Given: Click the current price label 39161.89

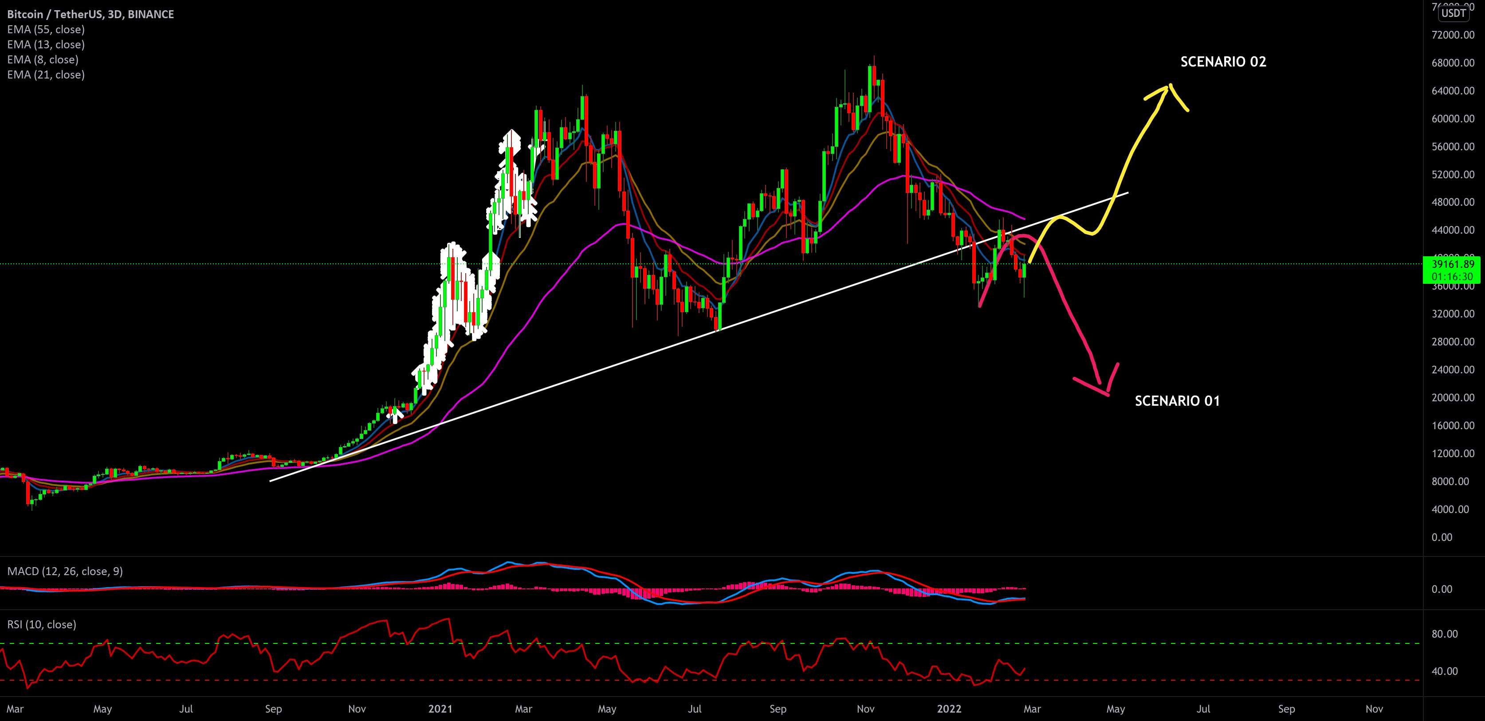Looking at the screenshot, I should pos(1452,265).
